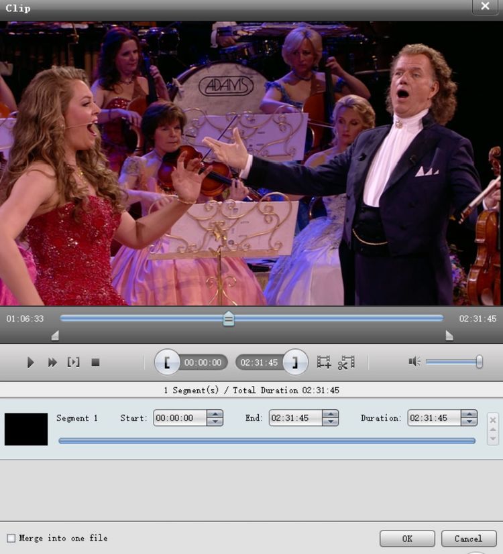The width and height of the screenshot is (503, 554).
Task: Select the Segment 1 thumbnail
Action: click(26, 429)
